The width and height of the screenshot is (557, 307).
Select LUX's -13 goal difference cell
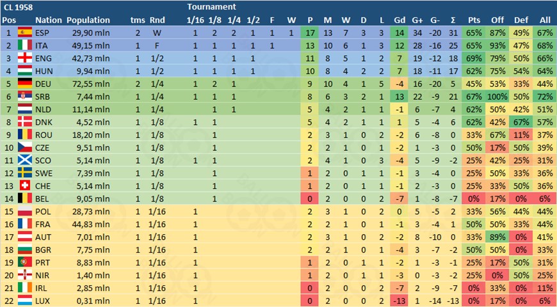[x=400, y=301]
